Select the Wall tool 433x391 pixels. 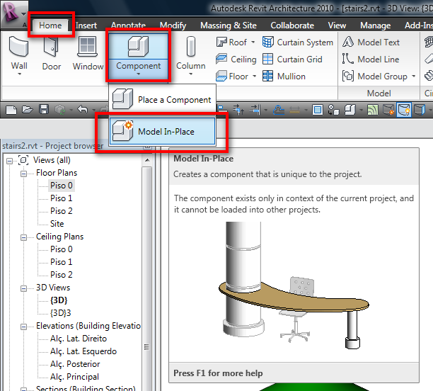(19, 54)
